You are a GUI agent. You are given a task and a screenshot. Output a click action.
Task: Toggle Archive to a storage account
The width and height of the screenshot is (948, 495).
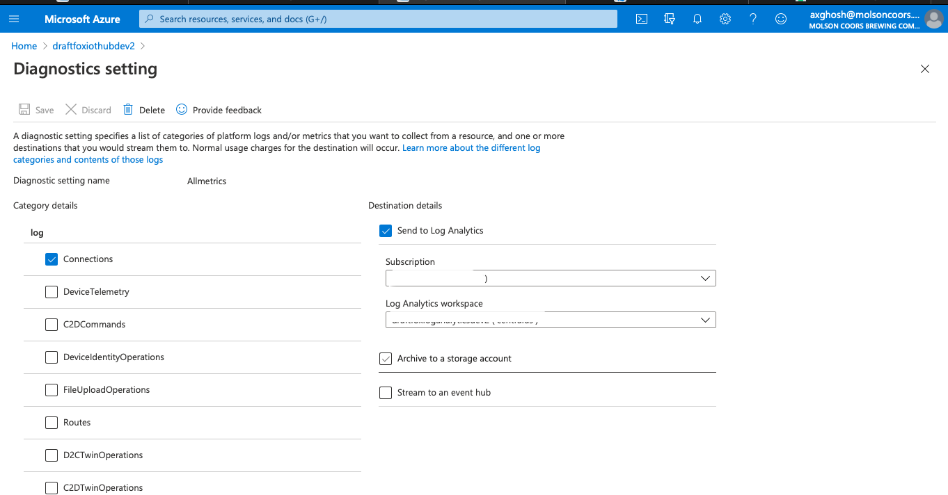(x=386, y=359)
